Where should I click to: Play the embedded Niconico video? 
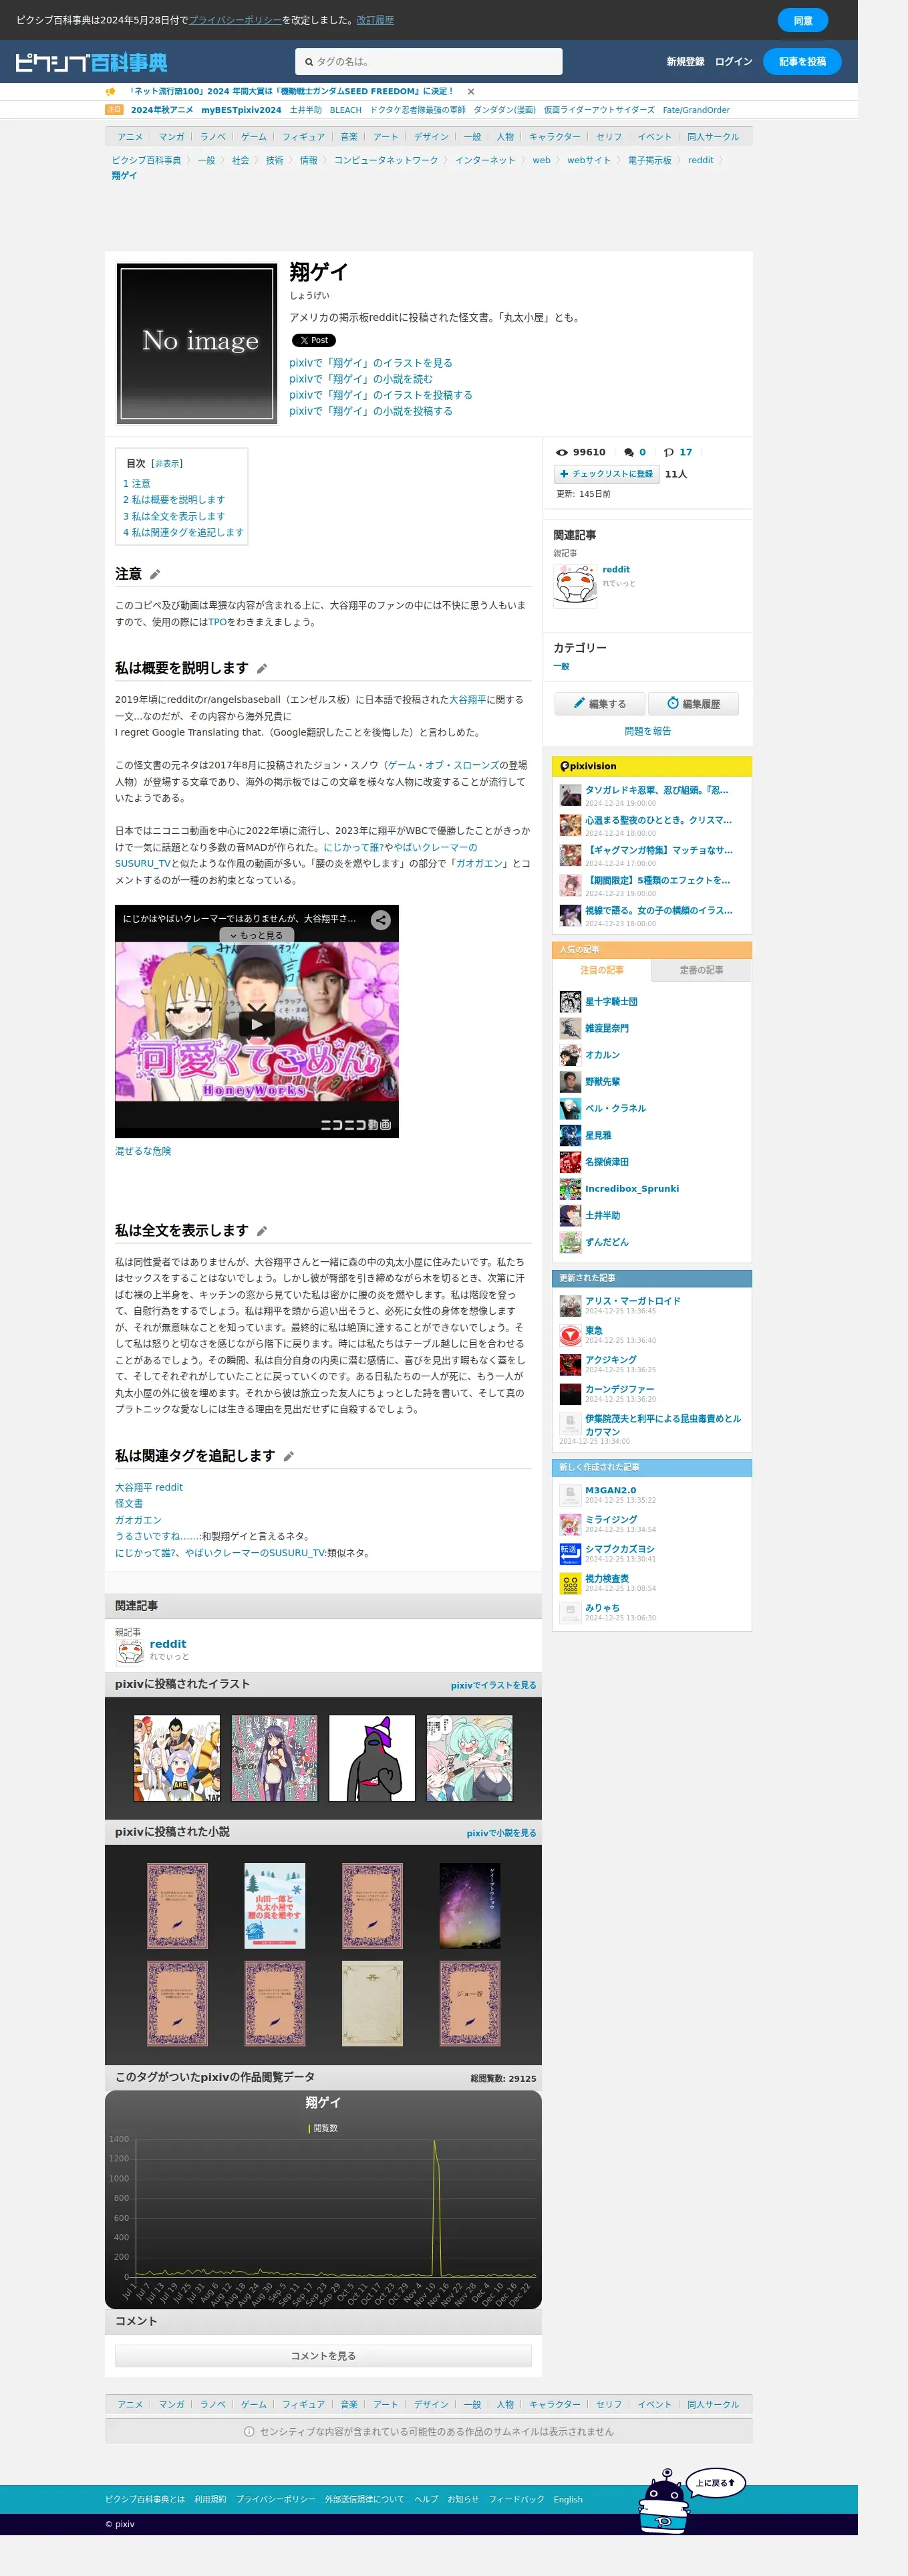pos(257,1023)
